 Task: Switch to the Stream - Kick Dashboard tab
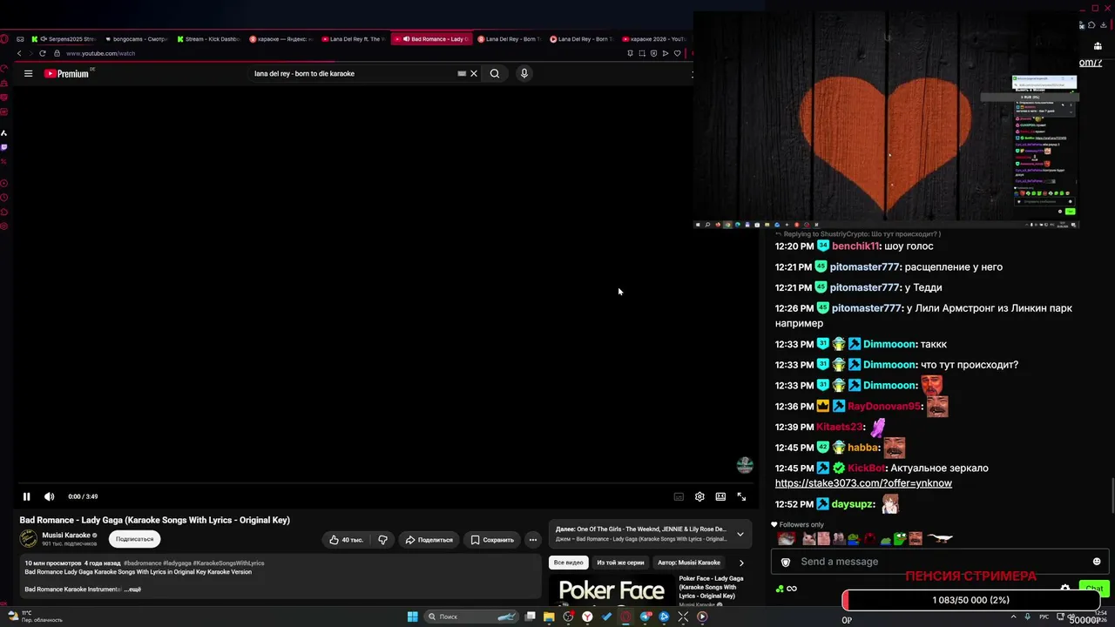coord(209,39)
